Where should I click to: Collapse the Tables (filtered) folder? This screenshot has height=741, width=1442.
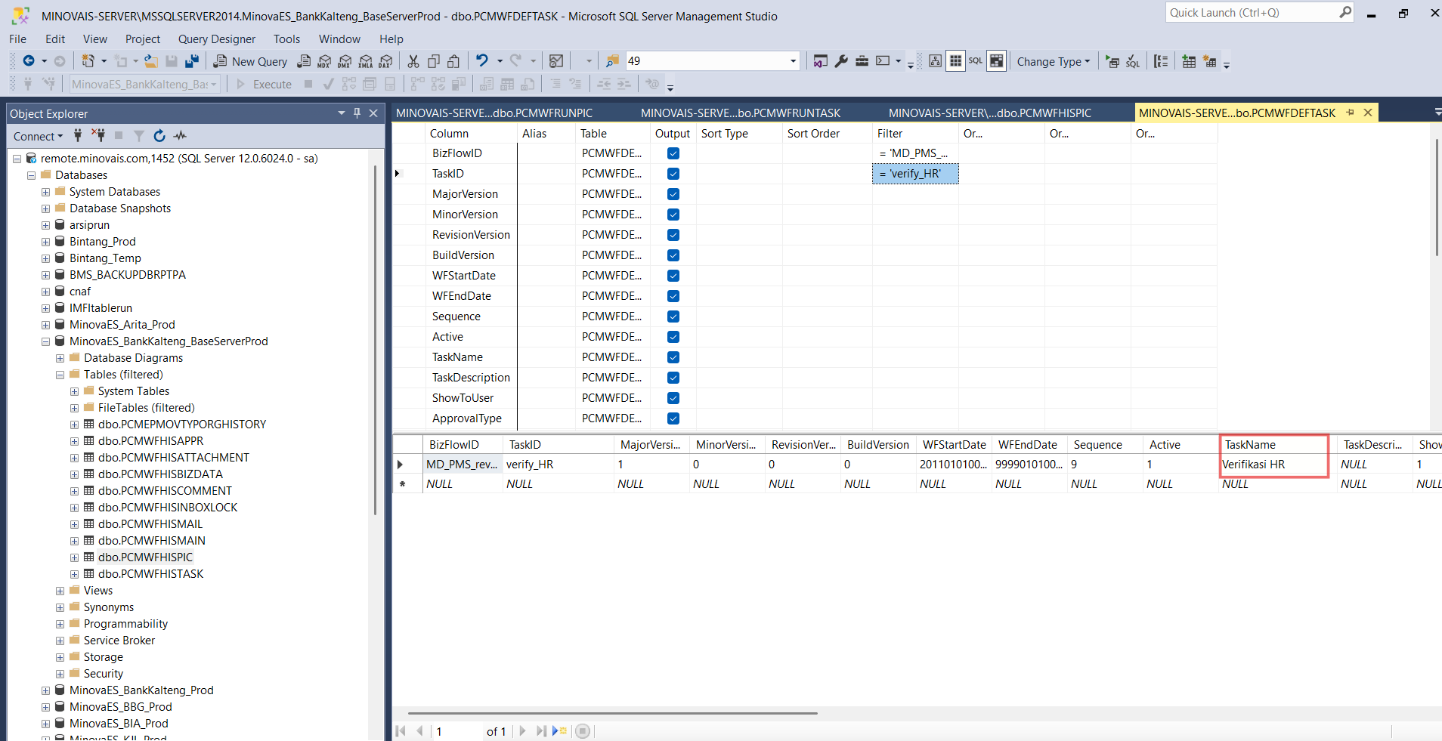(60, 375)
